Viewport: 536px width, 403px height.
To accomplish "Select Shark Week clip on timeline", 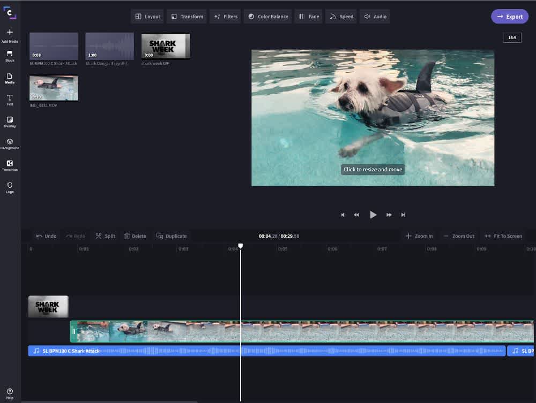I will coord(48,307).
